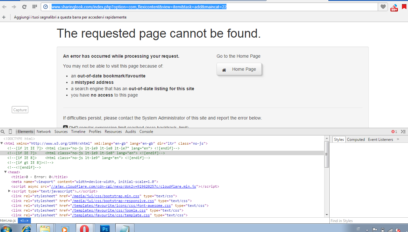Open the Audits panel tab

pos(131,132)
